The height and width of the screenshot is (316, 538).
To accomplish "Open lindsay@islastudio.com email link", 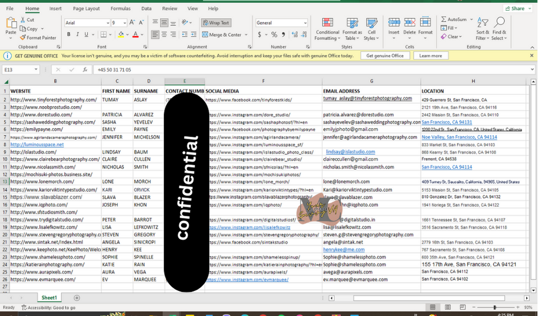I will 350,152.
